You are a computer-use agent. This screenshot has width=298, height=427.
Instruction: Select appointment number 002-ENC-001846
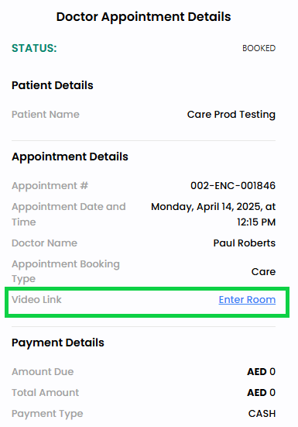click(233, 186)
